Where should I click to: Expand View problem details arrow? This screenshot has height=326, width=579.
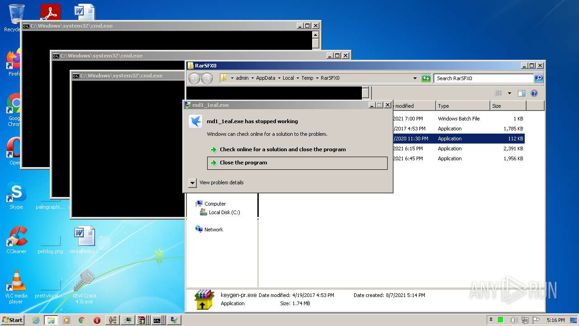(192, 183)
